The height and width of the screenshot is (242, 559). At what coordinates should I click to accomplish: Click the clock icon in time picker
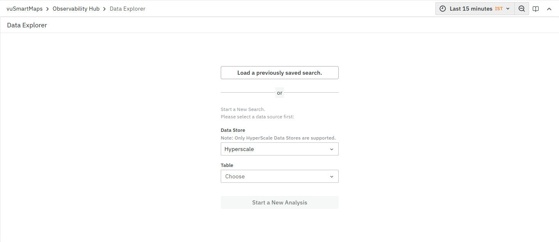click(443, 9)
